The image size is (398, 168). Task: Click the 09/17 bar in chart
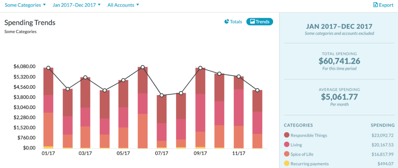200,108
